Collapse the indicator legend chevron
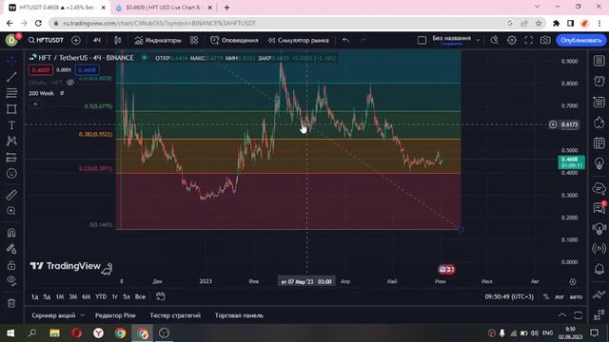Image resolution: width=609 pixels, height=342 pixels. [35, 104]
